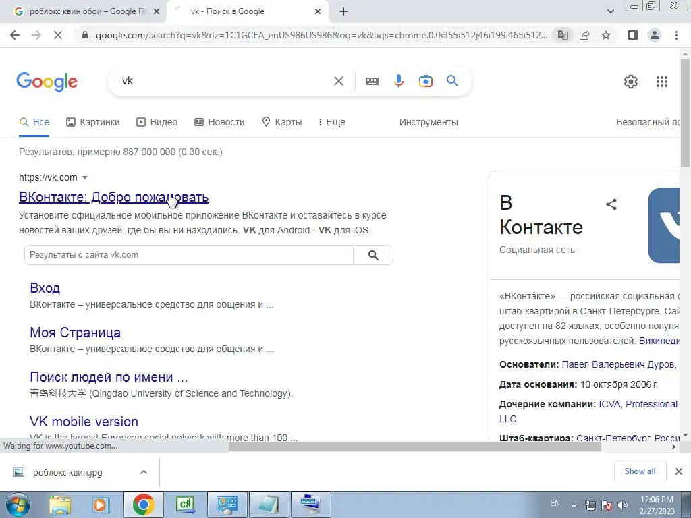691x518 pixels.
Task: Submit the search with the magnifier icon
Action: pyautogui.click(x=452, y=81)
